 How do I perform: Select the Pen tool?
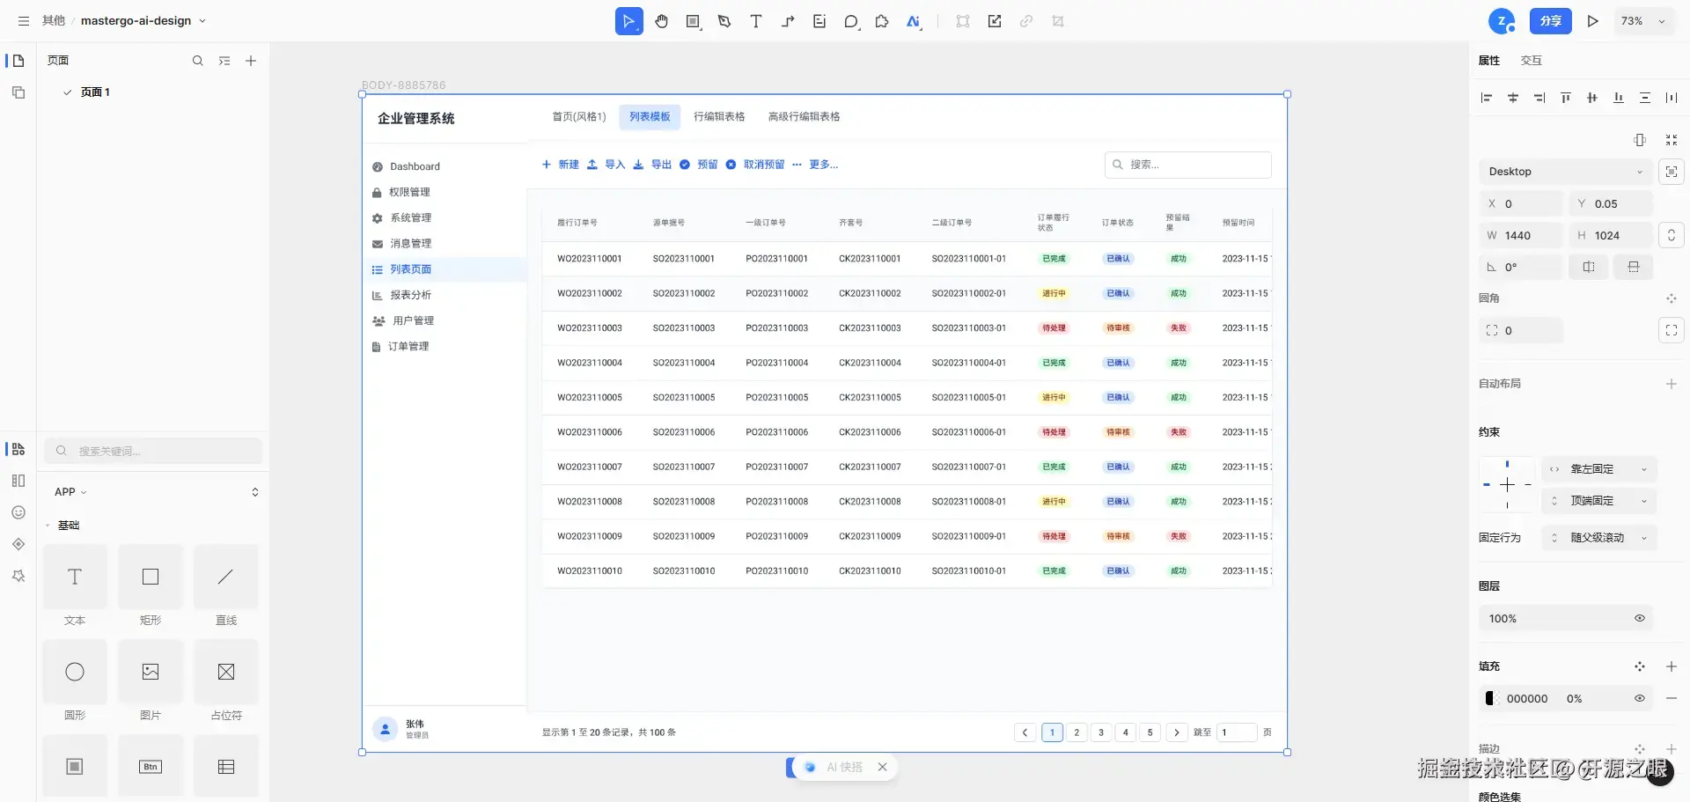coord(724,21)
